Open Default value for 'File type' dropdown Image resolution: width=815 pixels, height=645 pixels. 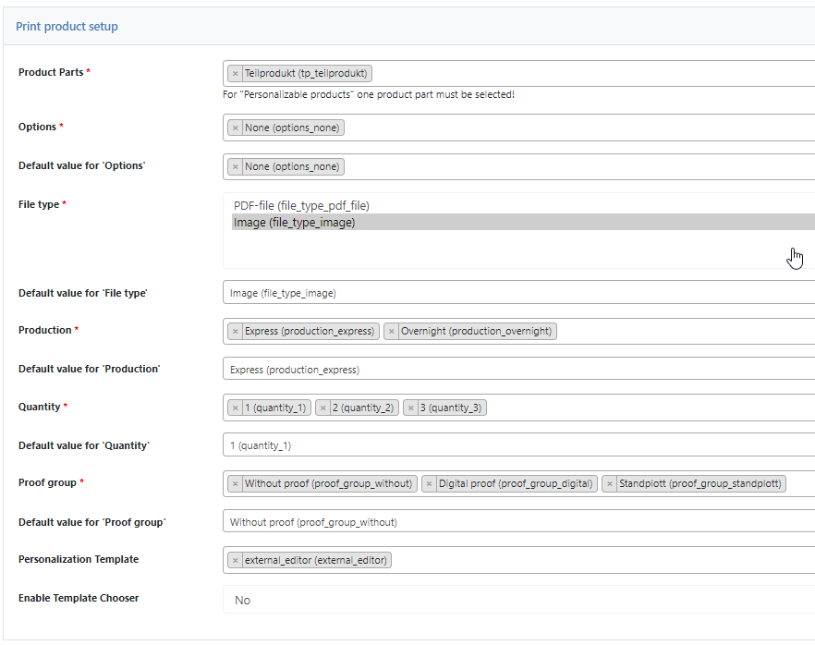pyautogui.click(x=518, y=293)
